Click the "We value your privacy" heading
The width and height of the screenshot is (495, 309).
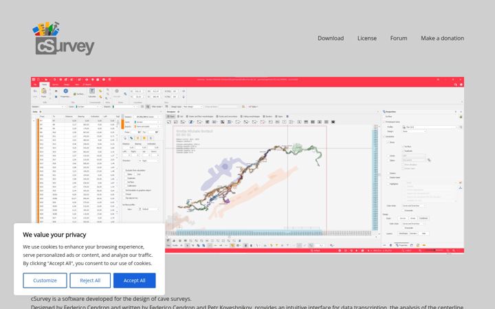click(x=54, y=235)
